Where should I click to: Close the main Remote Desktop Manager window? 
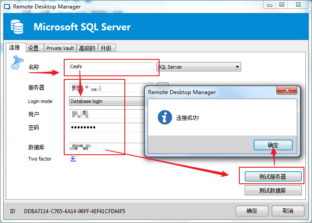[298, 4]
